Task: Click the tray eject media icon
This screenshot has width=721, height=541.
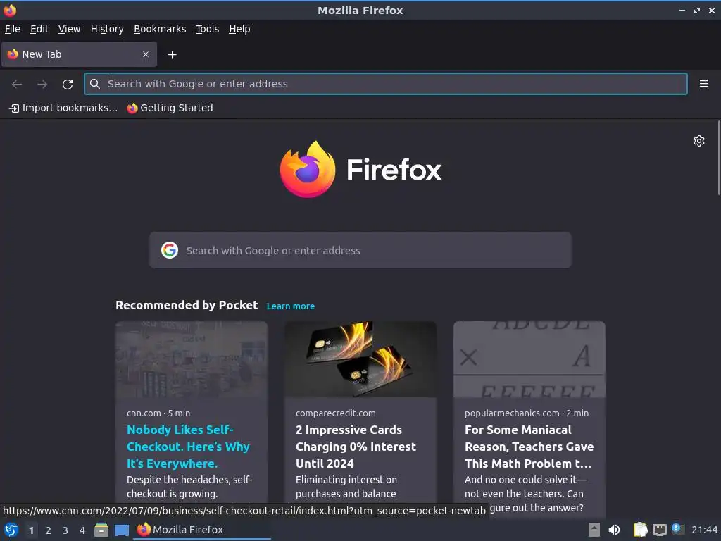Action: [x=594, y=530]
